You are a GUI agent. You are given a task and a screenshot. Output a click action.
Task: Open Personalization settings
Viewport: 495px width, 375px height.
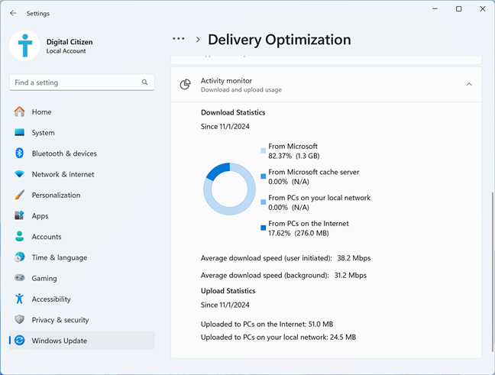click(x=82, y=195)
